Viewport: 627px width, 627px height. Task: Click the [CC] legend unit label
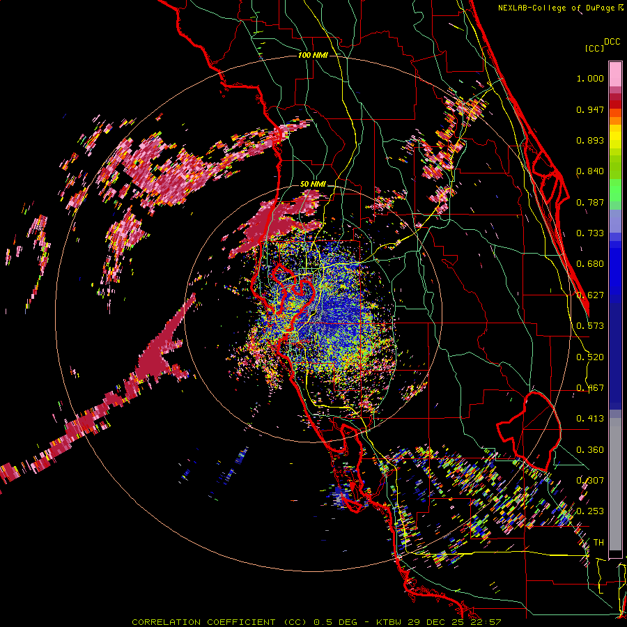coord(594,48)
